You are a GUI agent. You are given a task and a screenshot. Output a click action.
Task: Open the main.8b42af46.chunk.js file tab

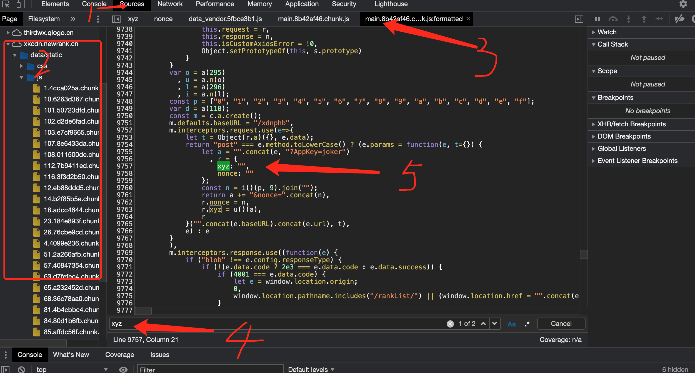pyautogui.click(x=314, y=19)
